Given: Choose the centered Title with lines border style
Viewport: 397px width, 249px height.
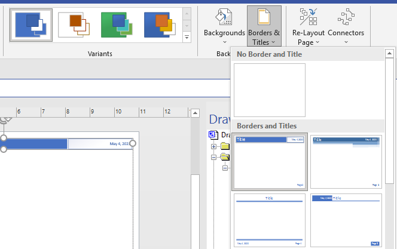Looking at the screenshot, I should [270, 220].
